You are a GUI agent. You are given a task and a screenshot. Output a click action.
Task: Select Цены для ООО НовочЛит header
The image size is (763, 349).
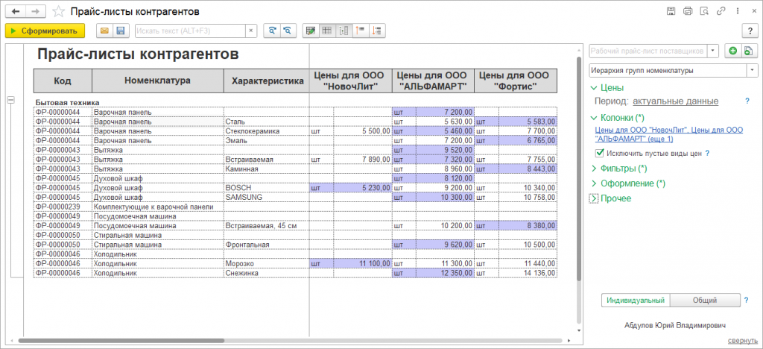coord(351,81)
